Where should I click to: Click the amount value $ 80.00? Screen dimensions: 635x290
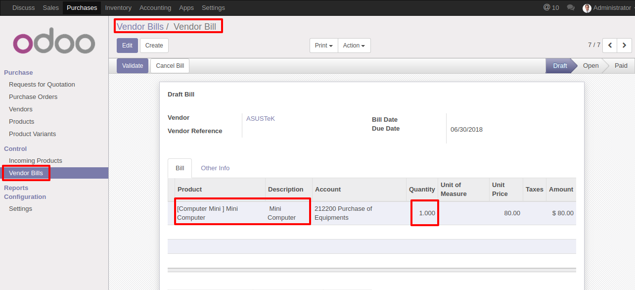pyautogui.click(x=563, y=213)
